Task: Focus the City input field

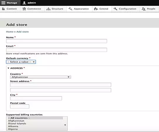Action: coord(36,98)
